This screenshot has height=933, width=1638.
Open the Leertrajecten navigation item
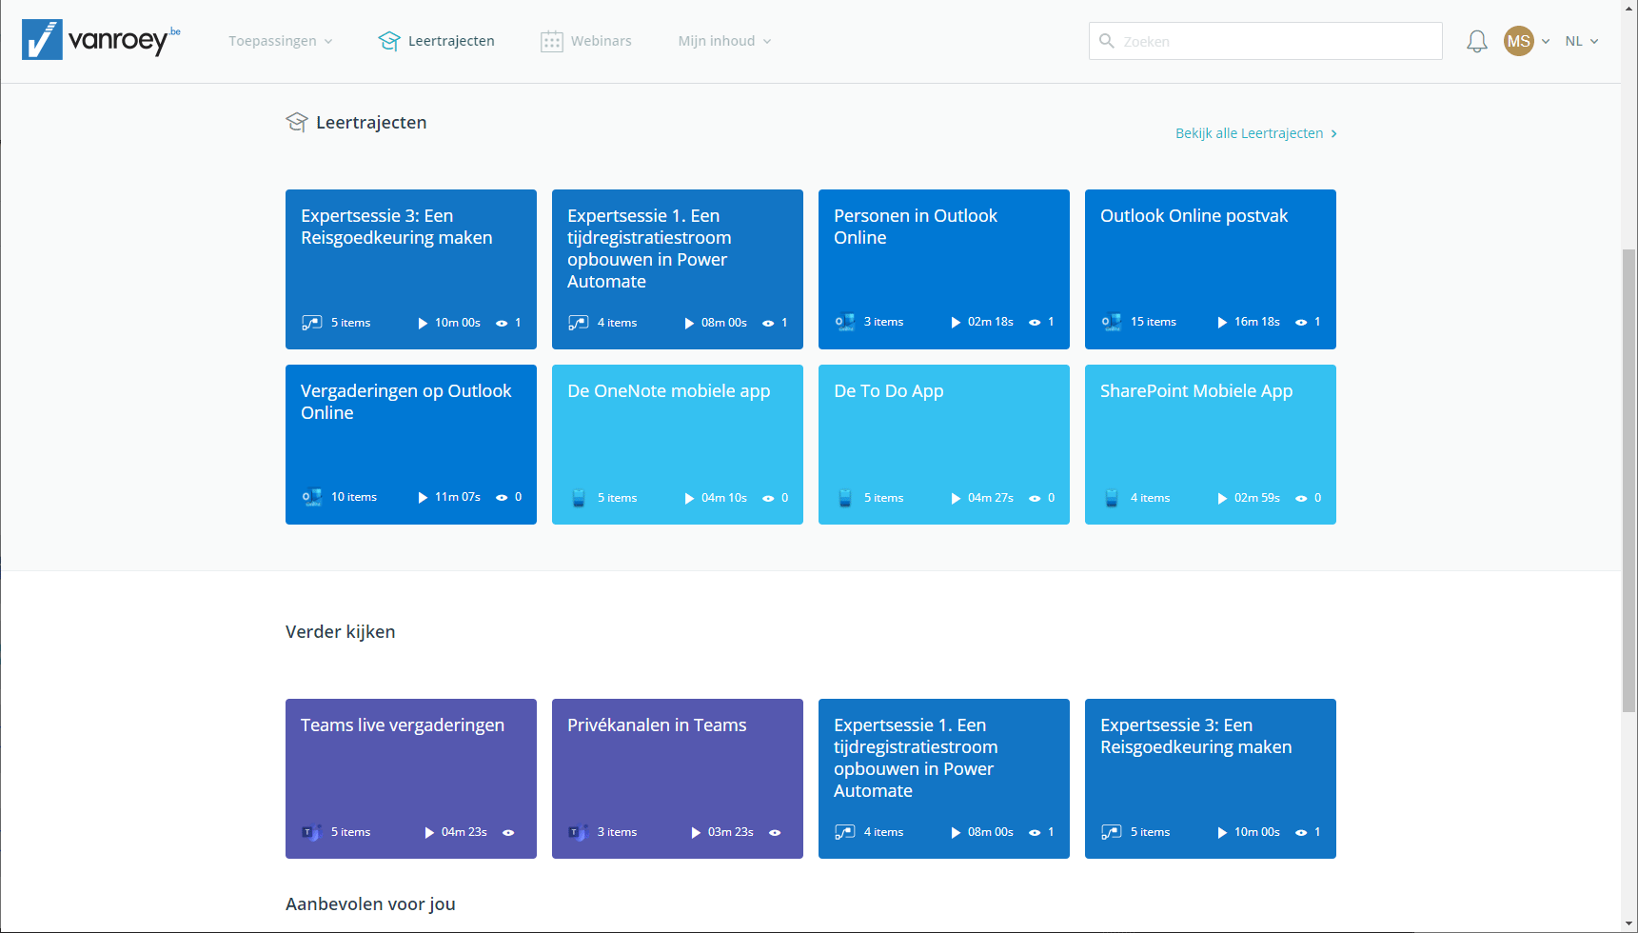click(x=437, y=41)
